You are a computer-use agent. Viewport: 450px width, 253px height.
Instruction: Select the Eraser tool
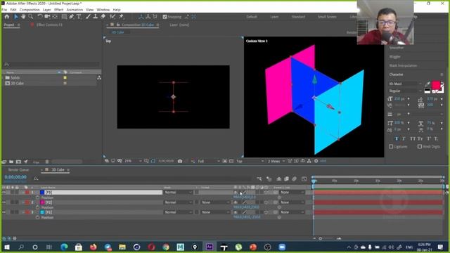tap(103, 17)
